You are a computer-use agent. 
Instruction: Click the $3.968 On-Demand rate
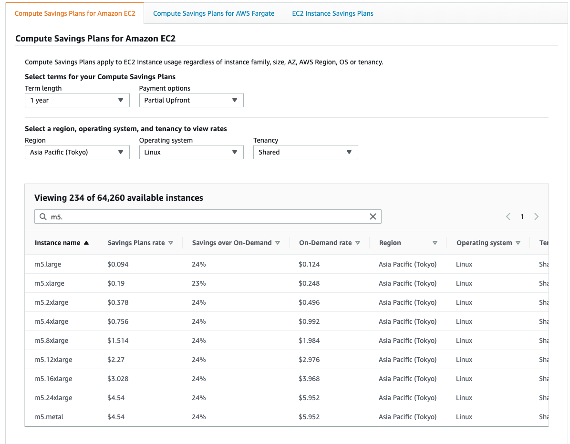coord(309,379)
